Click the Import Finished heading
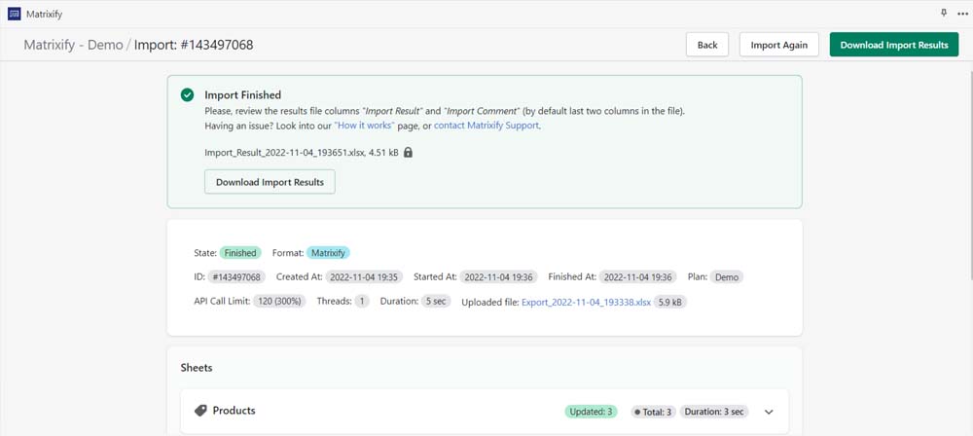The height and width of the screenshot is (436, 973). pyautogui.click(x=242, y=95)
